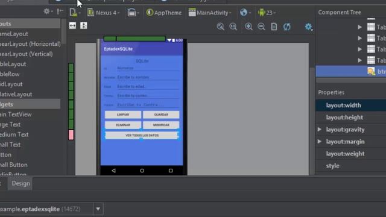386x217 pixels.
Task: Select layout:width property
Action: [351, 105]
